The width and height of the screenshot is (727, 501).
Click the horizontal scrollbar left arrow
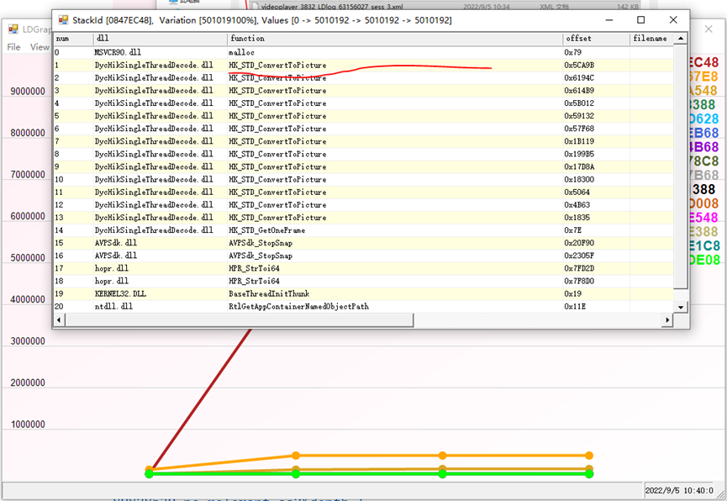pyautogui.click(x=59, y=319)
